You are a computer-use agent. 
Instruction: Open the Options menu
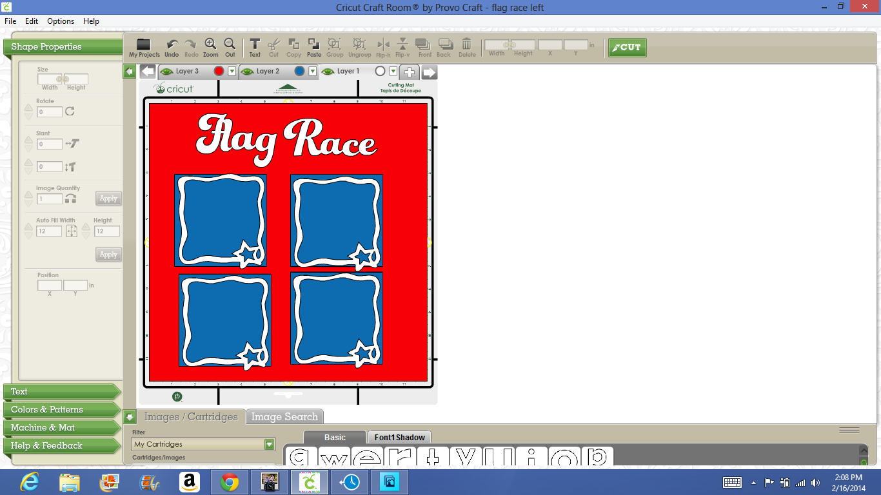coord(61,21)
